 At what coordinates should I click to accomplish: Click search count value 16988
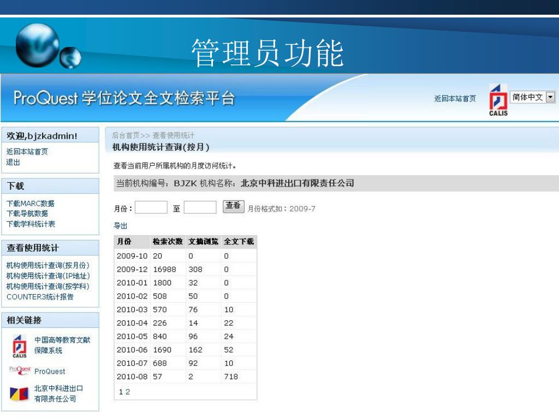coord(164,270)
